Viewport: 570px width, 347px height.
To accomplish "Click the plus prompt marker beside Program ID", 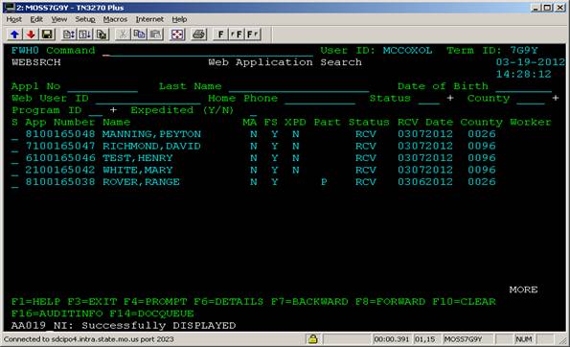I will pos(113,110).
